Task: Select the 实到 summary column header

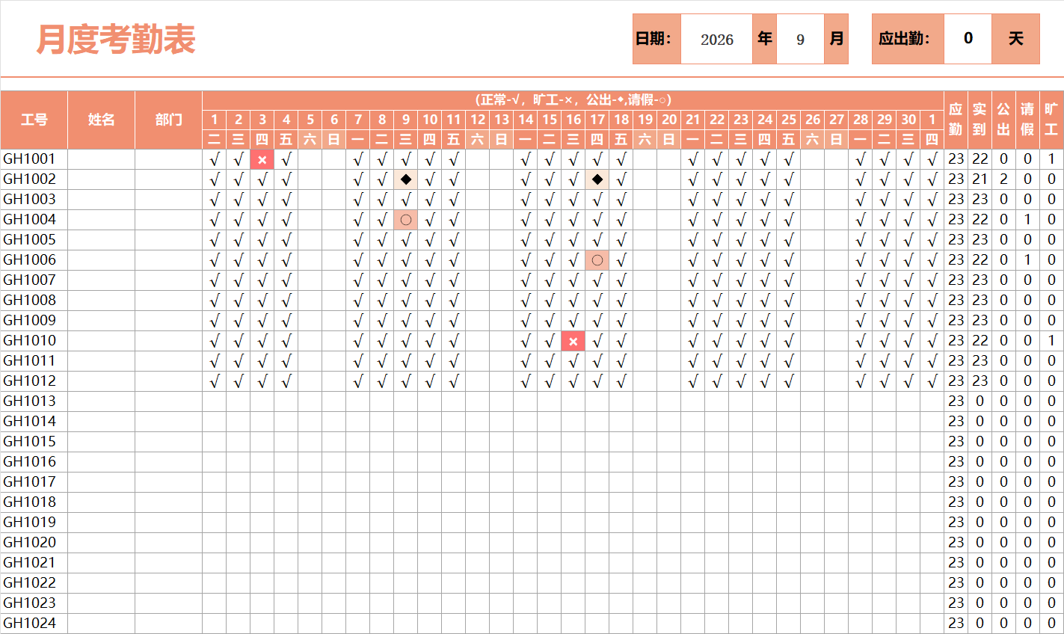Action: point(980,120)
